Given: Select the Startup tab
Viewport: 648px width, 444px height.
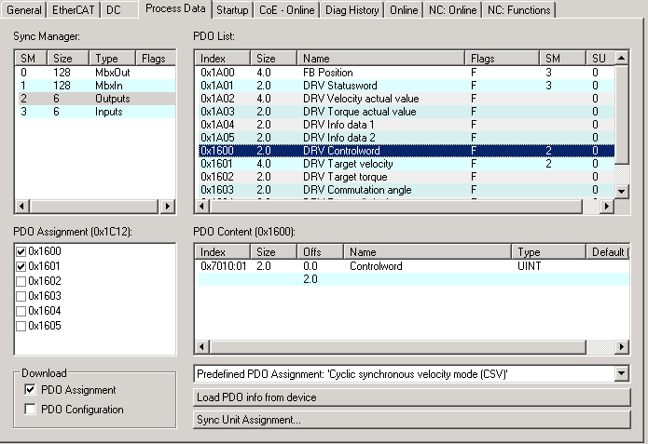Looking at the screenshot, I should point(232,10).
